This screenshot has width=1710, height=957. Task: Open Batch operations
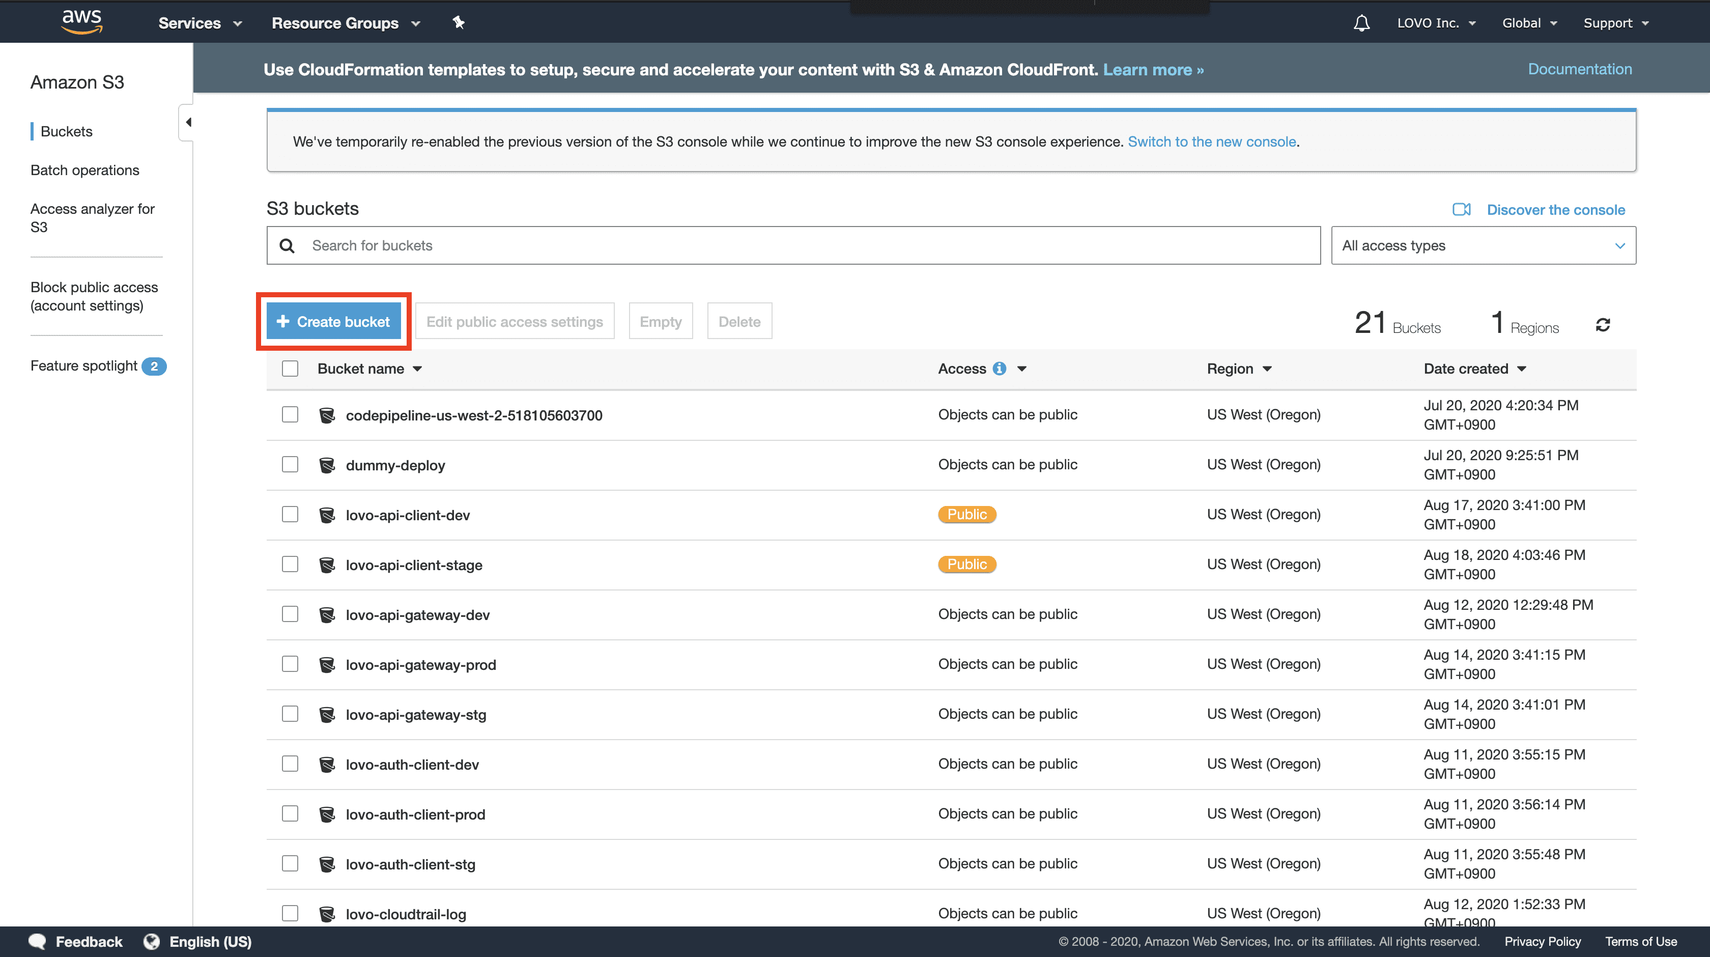[85, 170]
